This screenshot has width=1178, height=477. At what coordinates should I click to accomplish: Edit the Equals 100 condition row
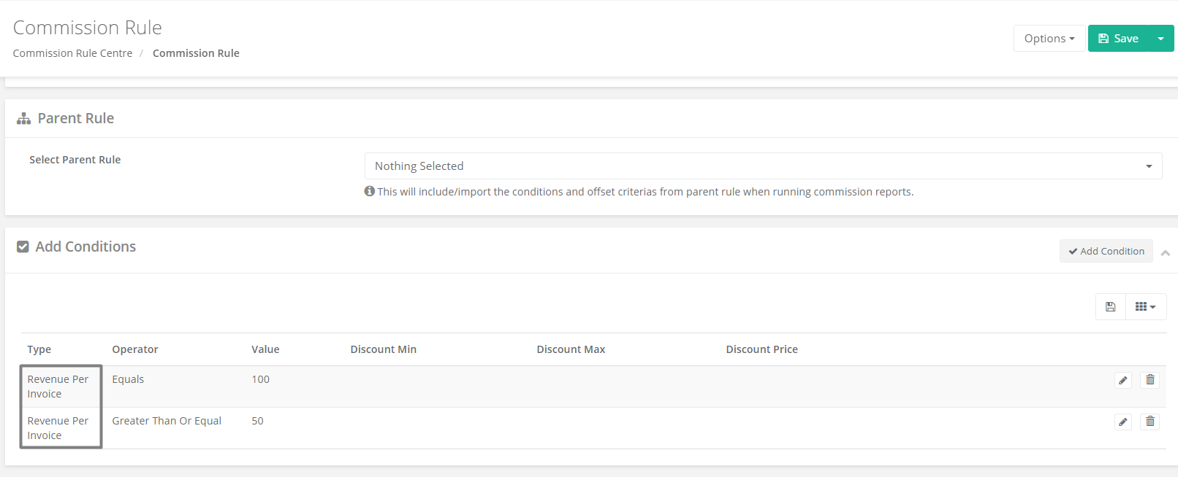pyautogui.click(x=1123, y=380)
